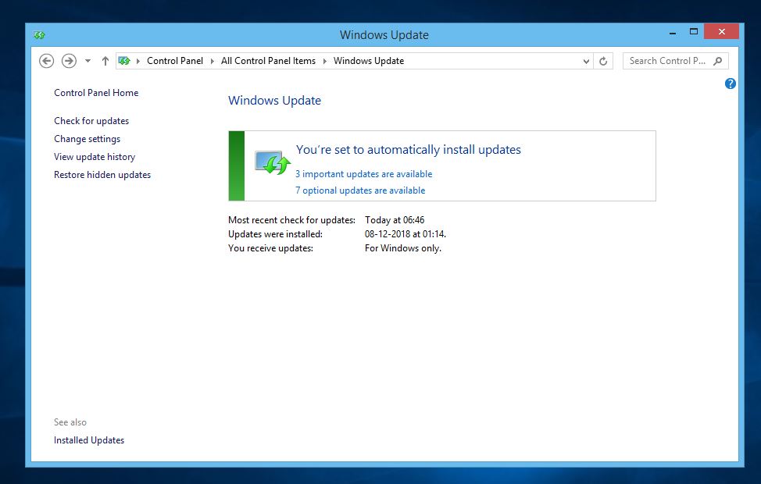Maximize the Windows Update window
The width and height of the screenshot is (761, 484).
(694, 32)
